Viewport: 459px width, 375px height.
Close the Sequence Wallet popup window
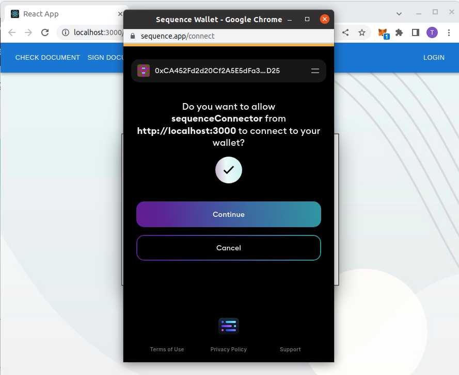click(324, 19)
